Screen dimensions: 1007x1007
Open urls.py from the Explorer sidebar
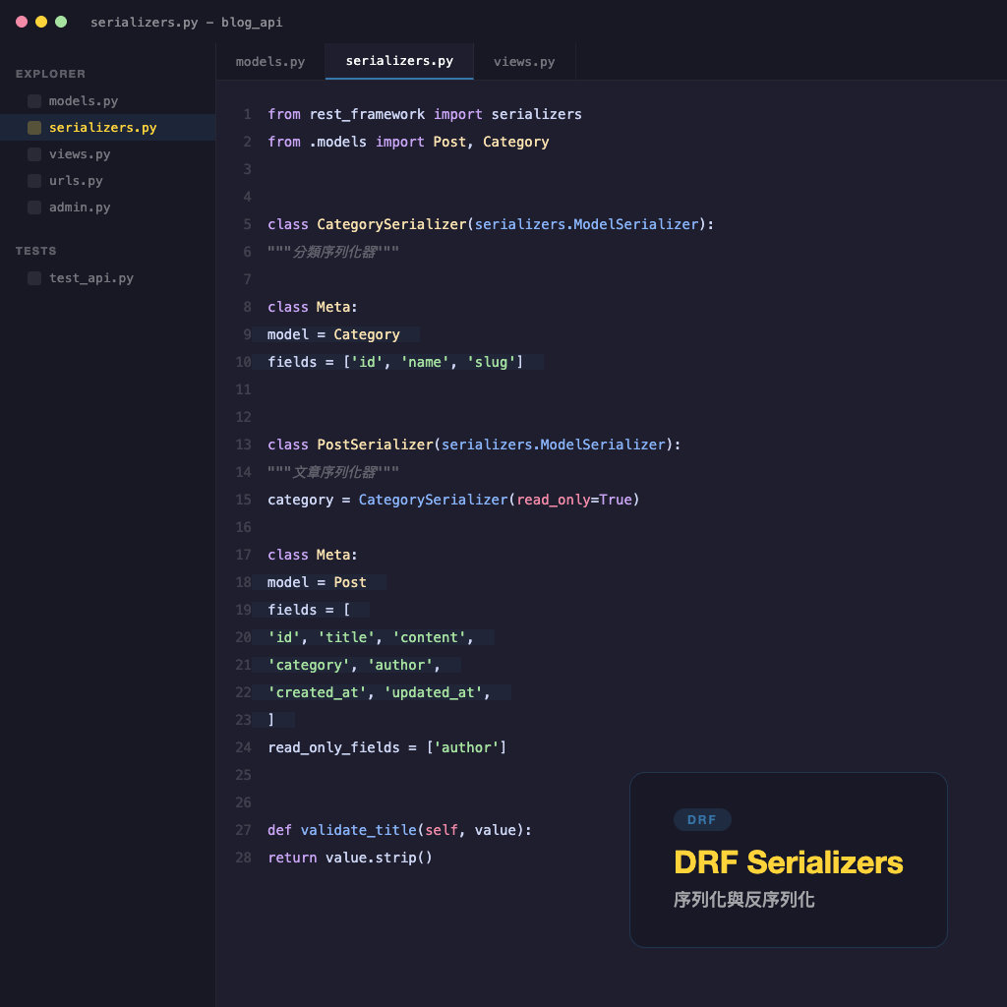[x=108, y=181]
